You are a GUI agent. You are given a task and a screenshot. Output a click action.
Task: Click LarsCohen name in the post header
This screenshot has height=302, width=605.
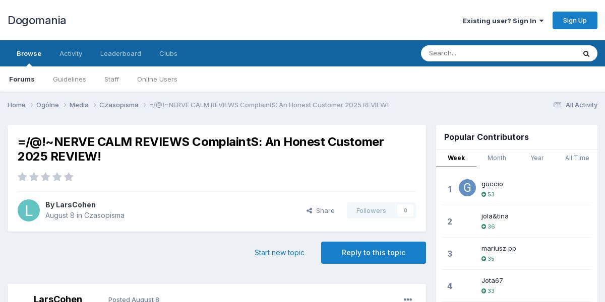pos(58,298)
